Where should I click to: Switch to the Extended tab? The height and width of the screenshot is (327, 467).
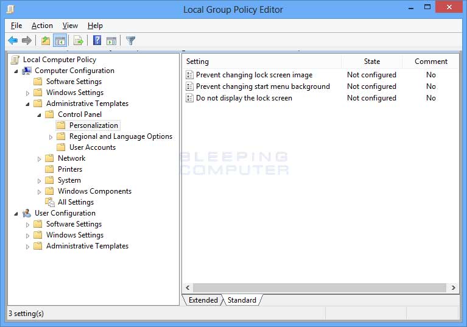pyautogui.click(x=203, y=300)
